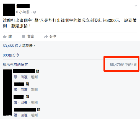Click the fourth comment's 剛剛 timestamp

pyautogui.click(x=34, y=115)
